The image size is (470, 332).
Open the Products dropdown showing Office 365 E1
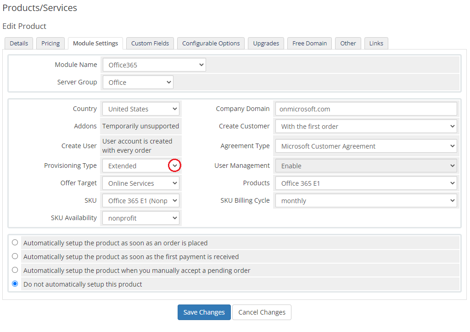[366, 183]
